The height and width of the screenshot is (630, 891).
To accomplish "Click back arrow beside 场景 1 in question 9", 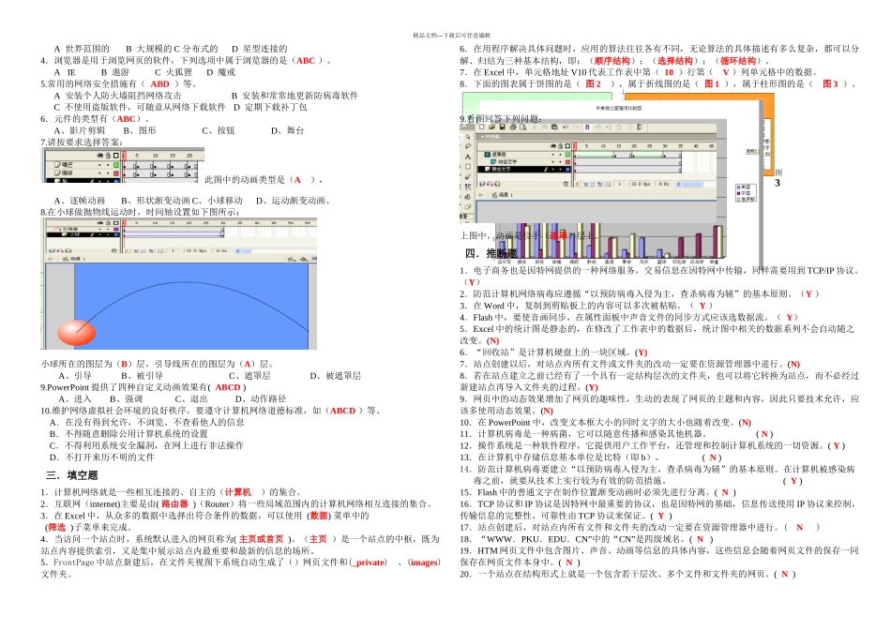I will pos(481,195).
